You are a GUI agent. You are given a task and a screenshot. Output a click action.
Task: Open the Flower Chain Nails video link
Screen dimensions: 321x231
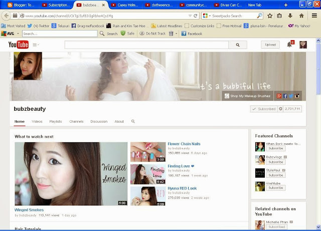[184, 144]
